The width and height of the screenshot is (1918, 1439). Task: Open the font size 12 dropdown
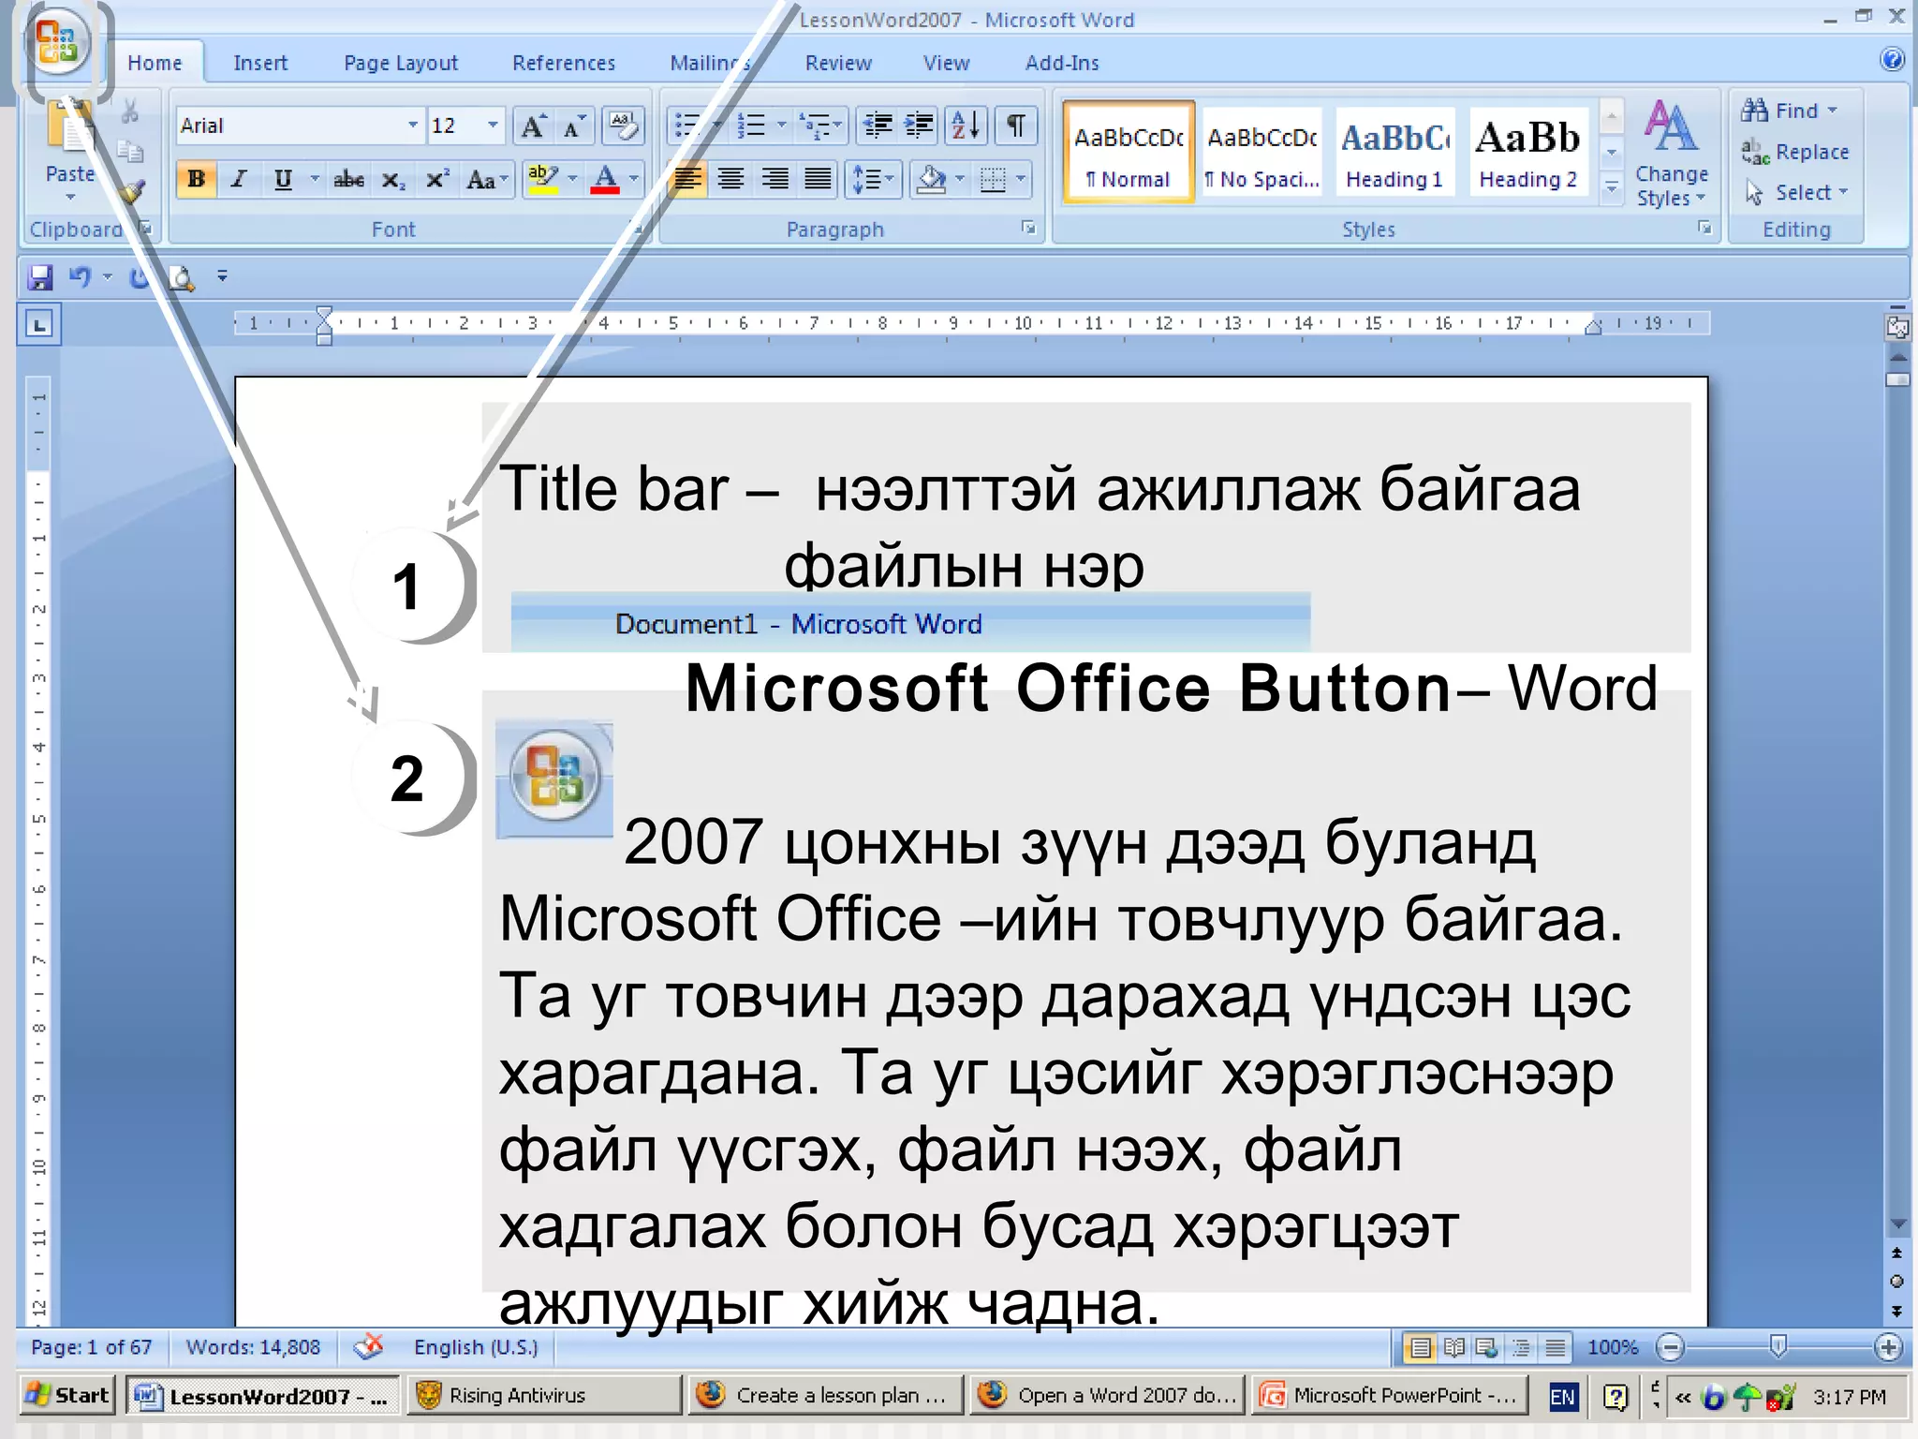tap(492, 126)
